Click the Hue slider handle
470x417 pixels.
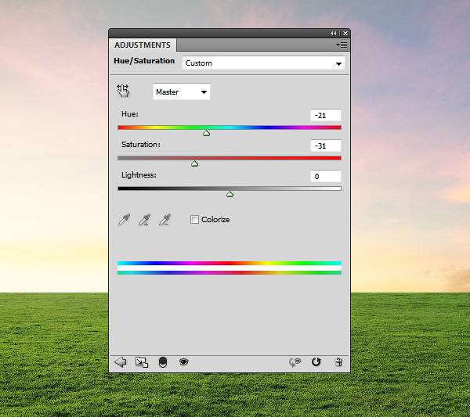point(206,133)
